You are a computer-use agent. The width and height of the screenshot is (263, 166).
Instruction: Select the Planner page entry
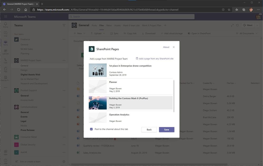pos(131,86)
